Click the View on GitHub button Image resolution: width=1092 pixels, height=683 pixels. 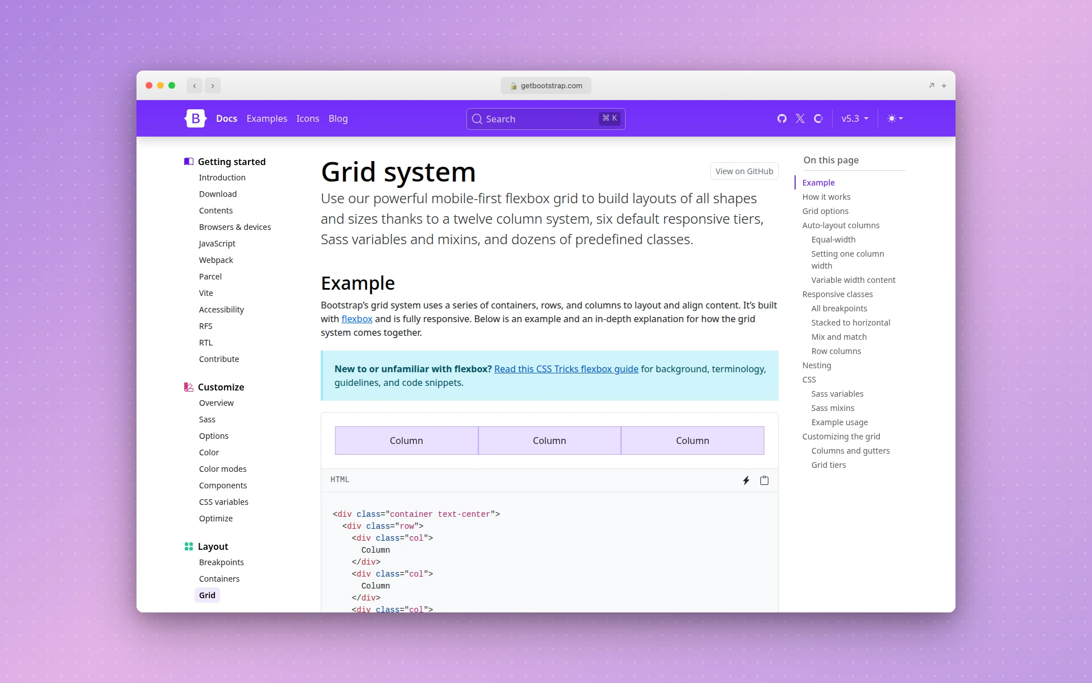coord(744,171)
